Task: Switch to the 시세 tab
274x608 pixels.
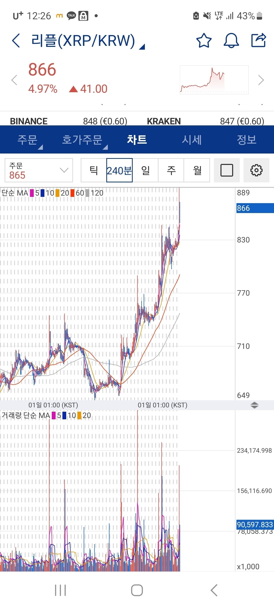Action: point(192,140)
